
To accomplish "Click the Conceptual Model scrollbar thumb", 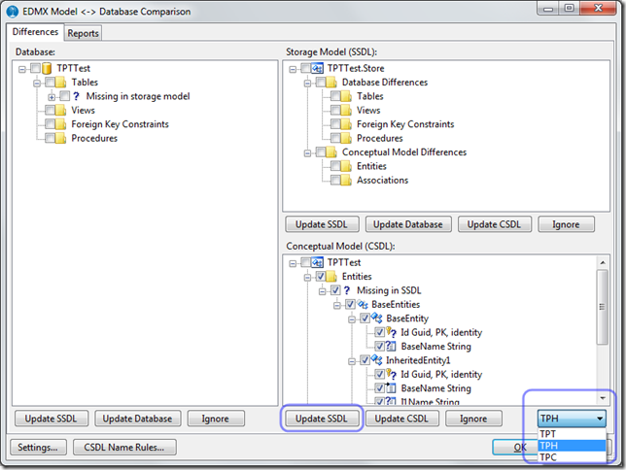I will pos(603,307).
